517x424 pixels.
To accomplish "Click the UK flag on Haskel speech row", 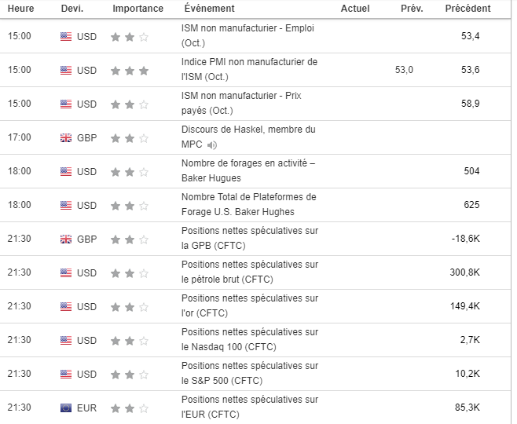I will (66, 137).
